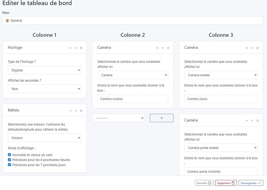This screenshot has width=267, height=190.
Task: Move Colonne 2 Caméra box up
Action: 157,48
